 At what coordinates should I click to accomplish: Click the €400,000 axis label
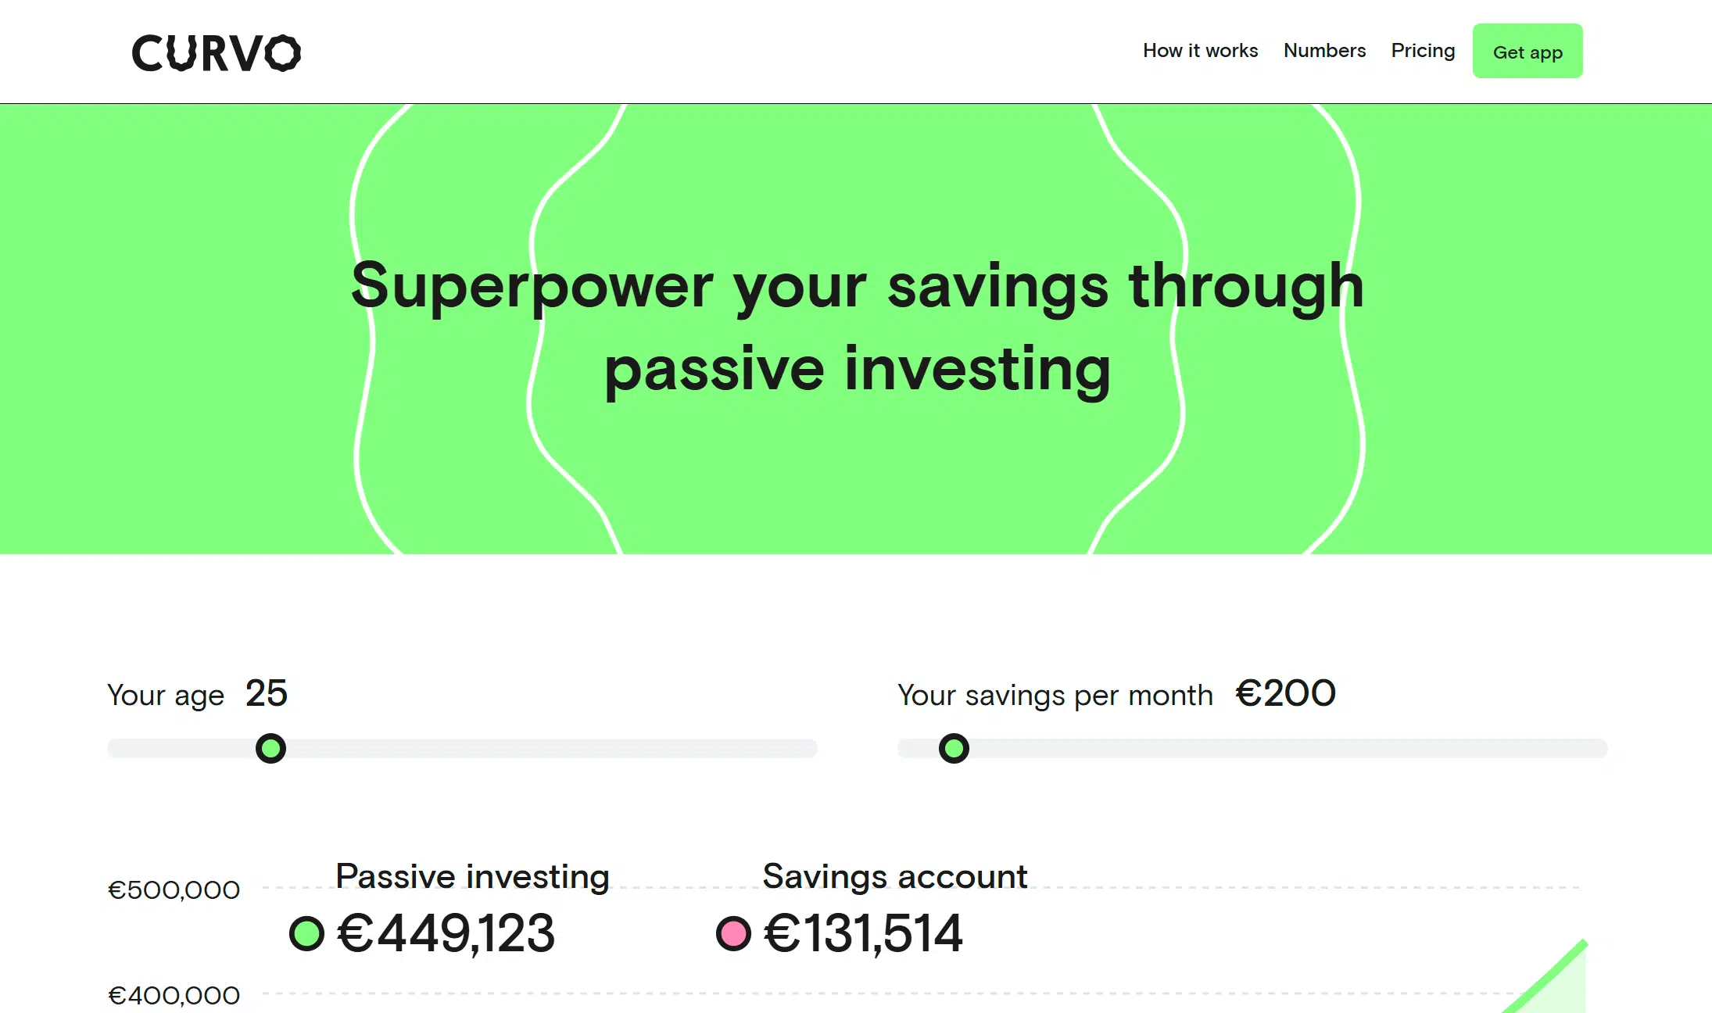[174, 996]
